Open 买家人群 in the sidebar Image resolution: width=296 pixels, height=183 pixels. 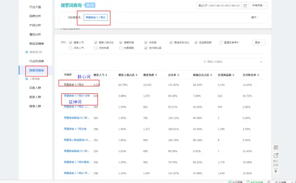point(35,88)
